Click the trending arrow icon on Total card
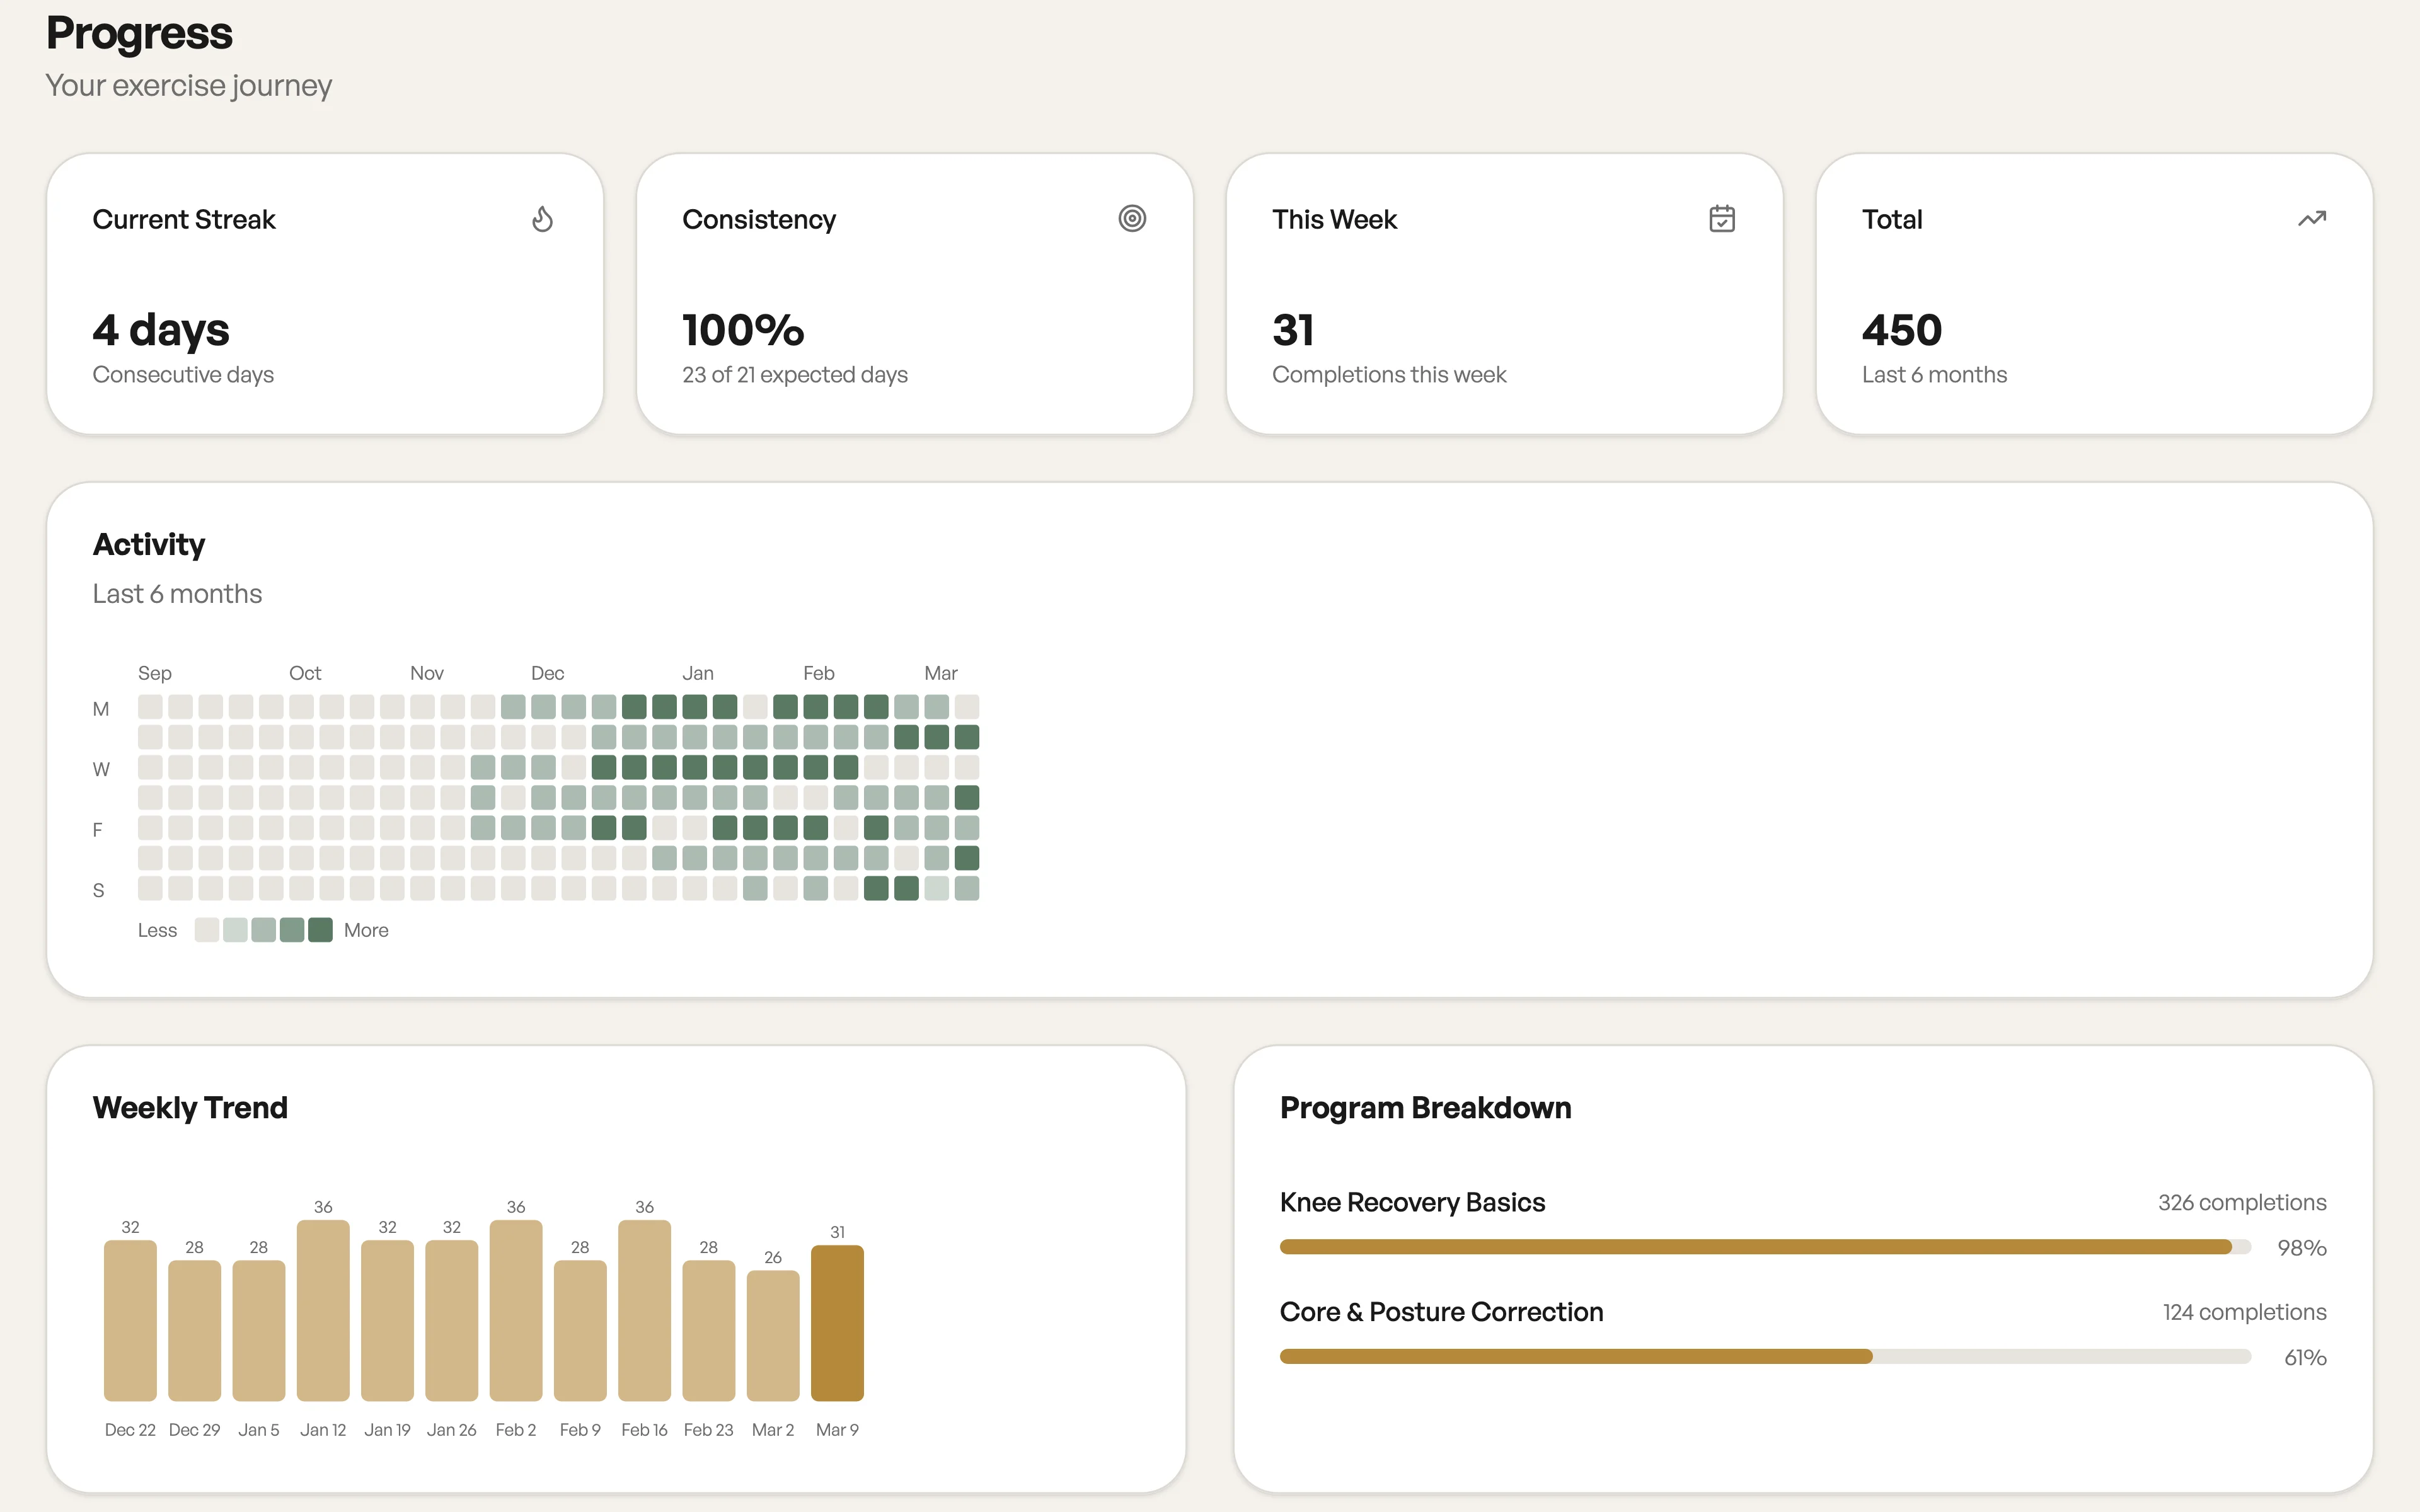The image size is (2420, 1512). pyautogui.click(x=2311, y=219)
